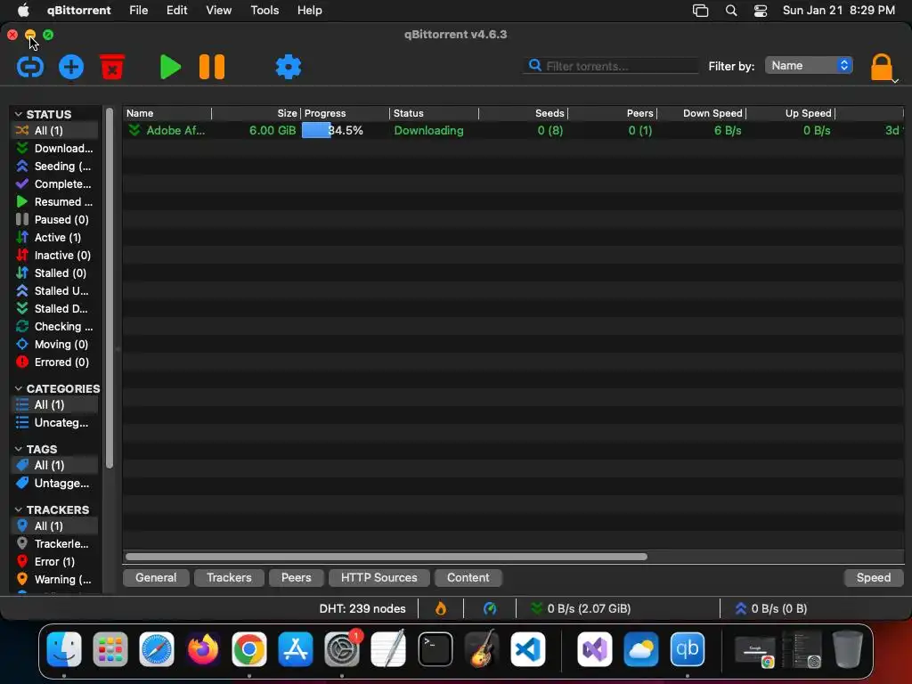
Task: Click the Add Torrent Link icon
Action: 29,67
